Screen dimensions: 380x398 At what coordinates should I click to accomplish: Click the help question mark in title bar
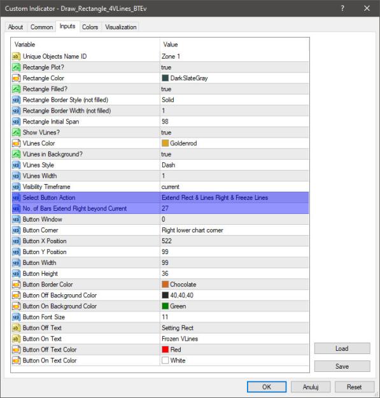click(342, 8)
